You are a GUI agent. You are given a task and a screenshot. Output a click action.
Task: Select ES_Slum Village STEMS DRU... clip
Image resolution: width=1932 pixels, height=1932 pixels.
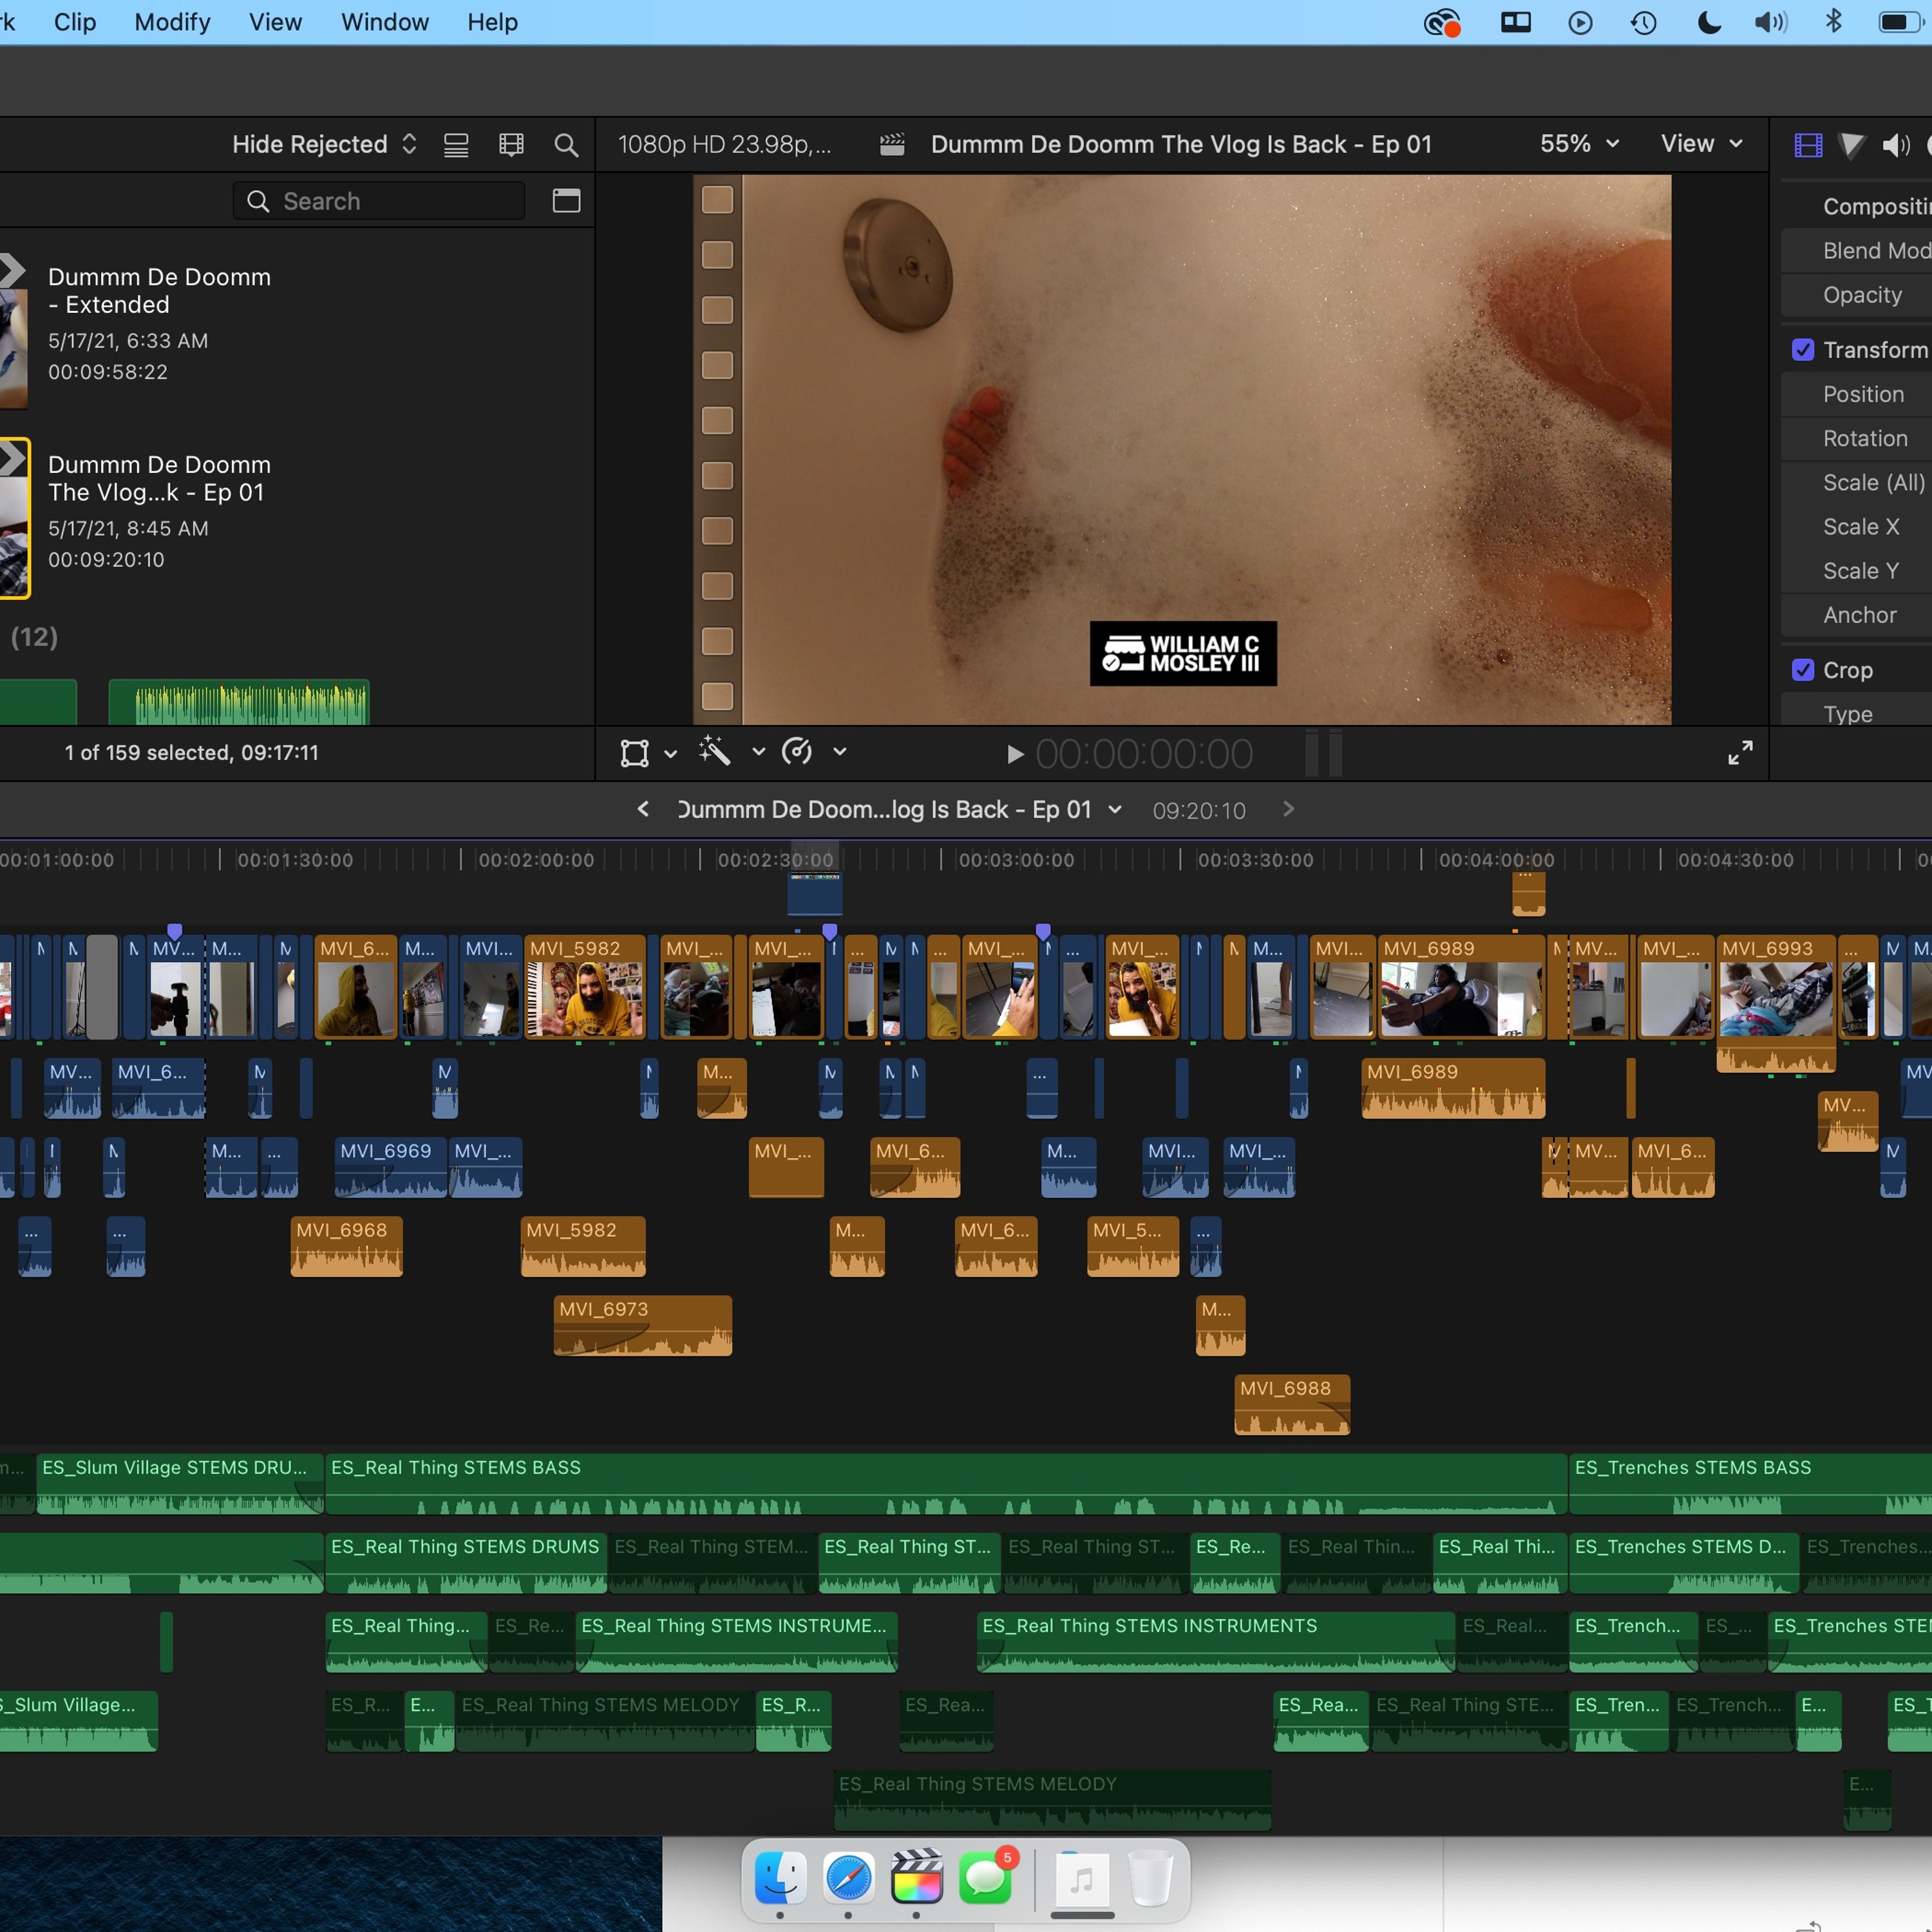pos(180,1484)
